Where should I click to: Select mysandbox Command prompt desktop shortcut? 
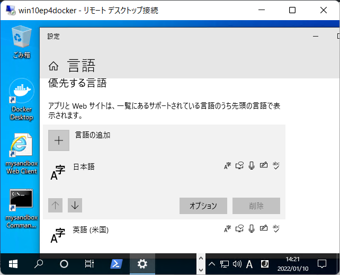(x=22, y=209)
